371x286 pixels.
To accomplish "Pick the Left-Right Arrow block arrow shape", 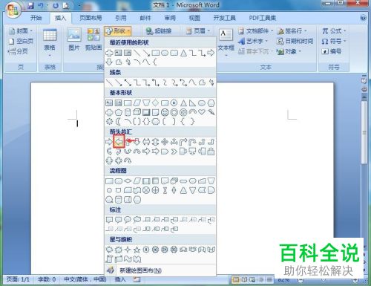I will (146, 142).
